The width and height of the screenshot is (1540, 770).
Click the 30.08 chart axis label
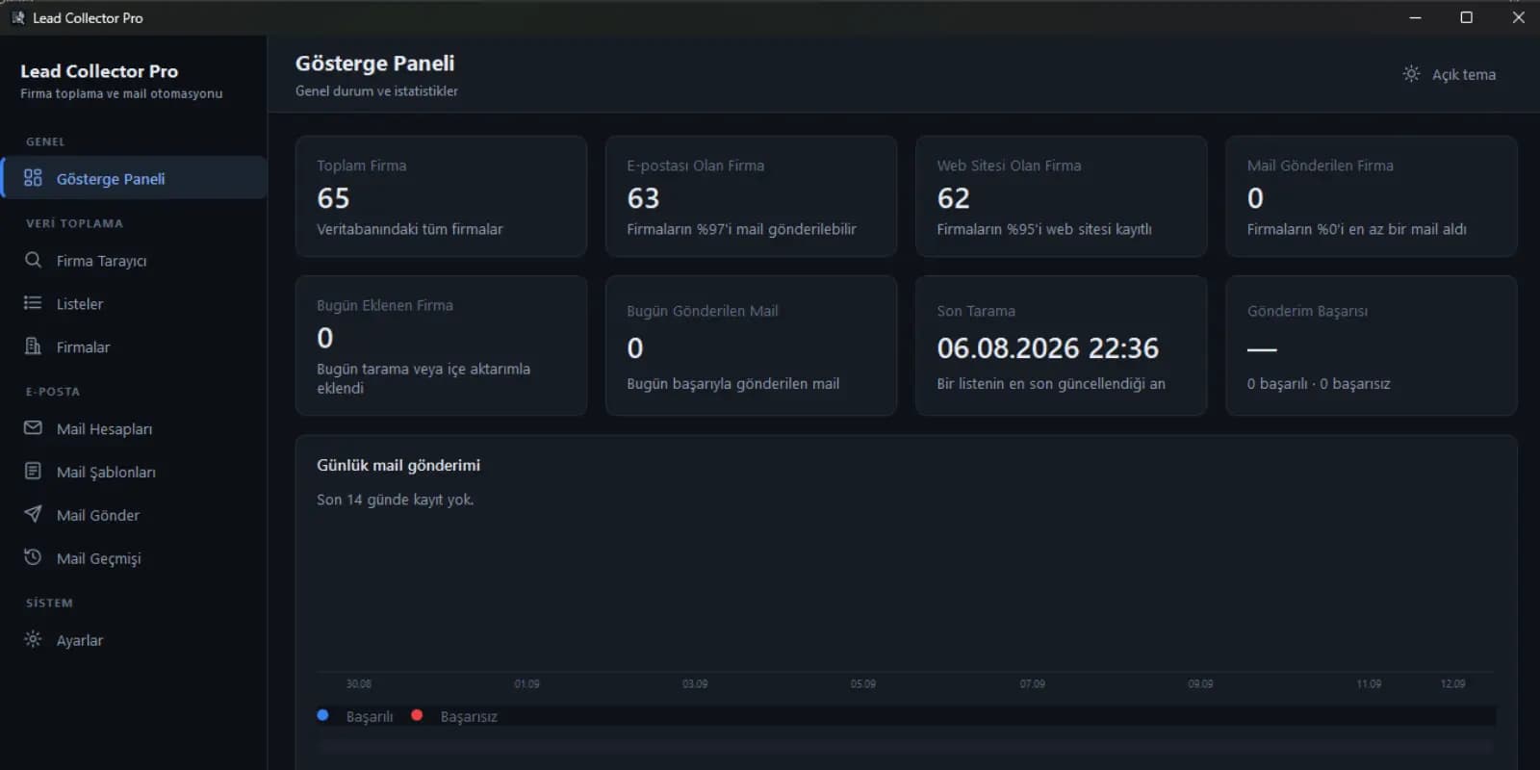358,683
